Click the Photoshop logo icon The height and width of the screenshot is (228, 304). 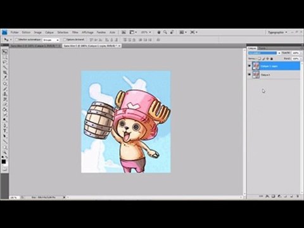click(x=4, y=32)
